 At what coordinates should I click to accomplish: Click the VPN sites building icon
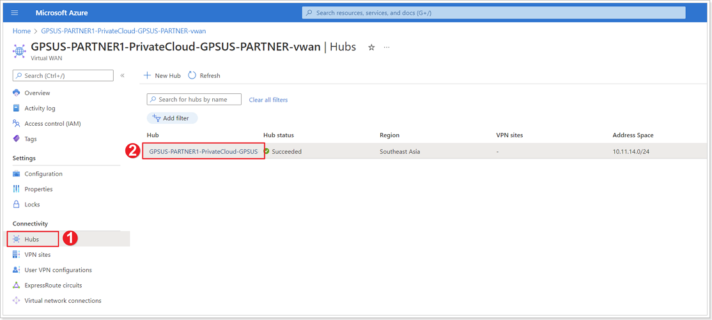click(x=17, y=255)
